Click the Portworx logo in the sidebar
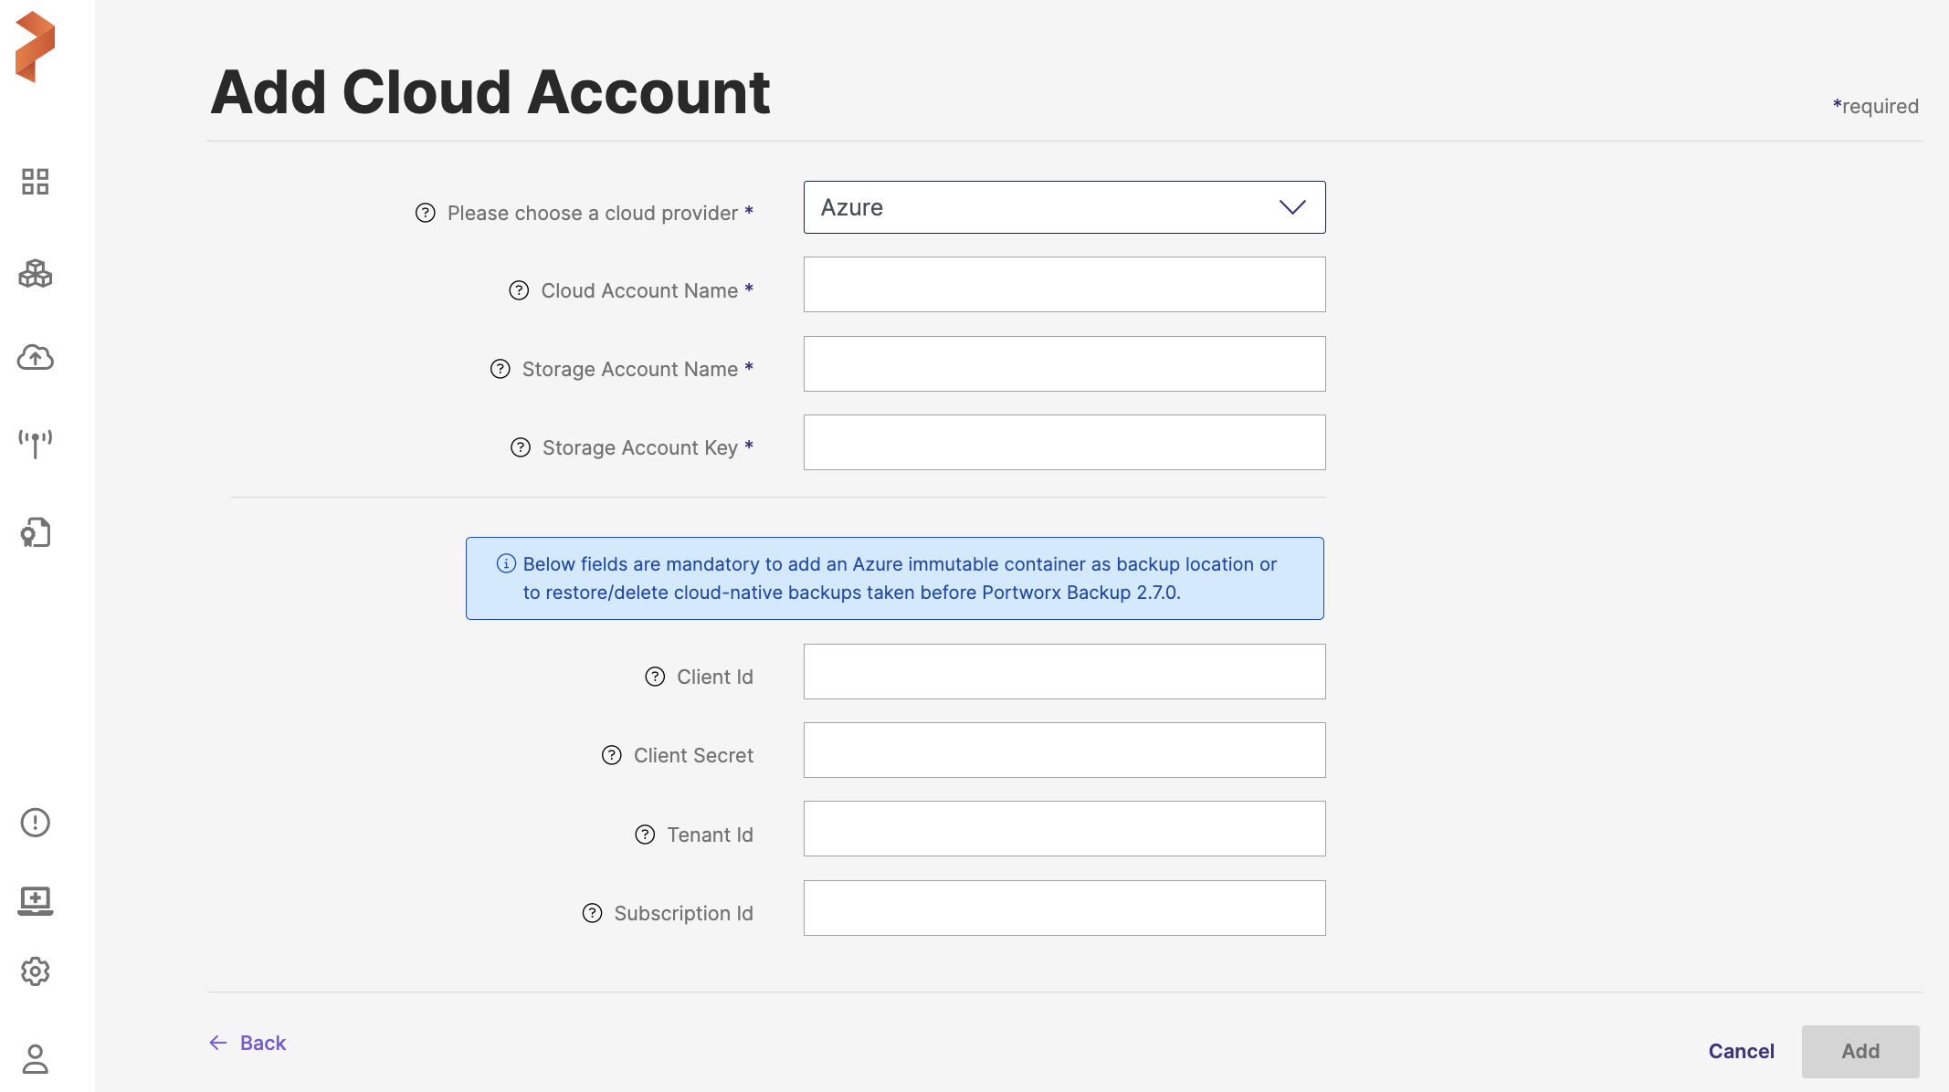 [x=36, y=47]
